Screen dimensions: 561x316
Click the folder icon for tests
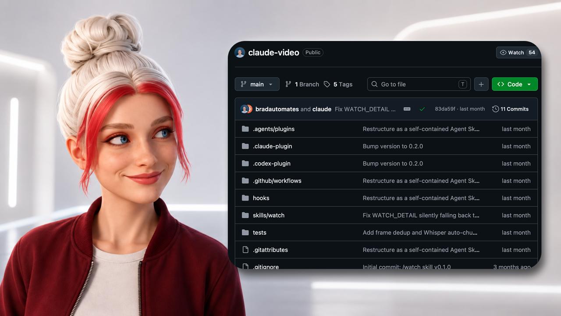pyautogui.click(x=245, y=233)
